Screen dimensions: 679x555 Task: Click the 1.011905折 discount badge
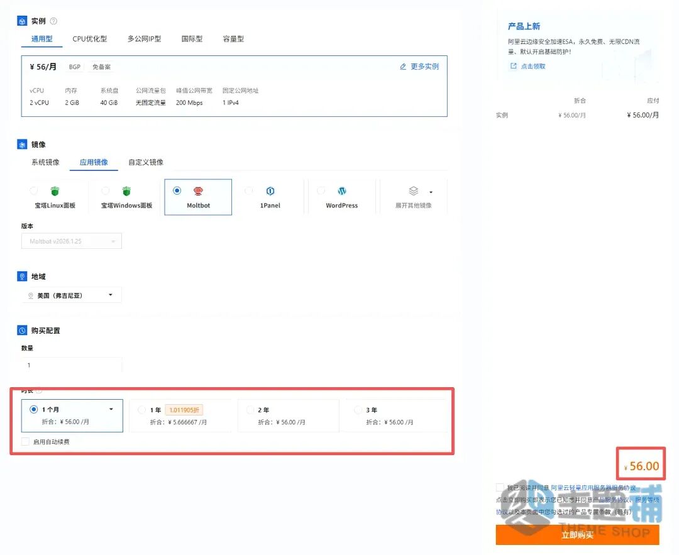[x=184, y=410]
